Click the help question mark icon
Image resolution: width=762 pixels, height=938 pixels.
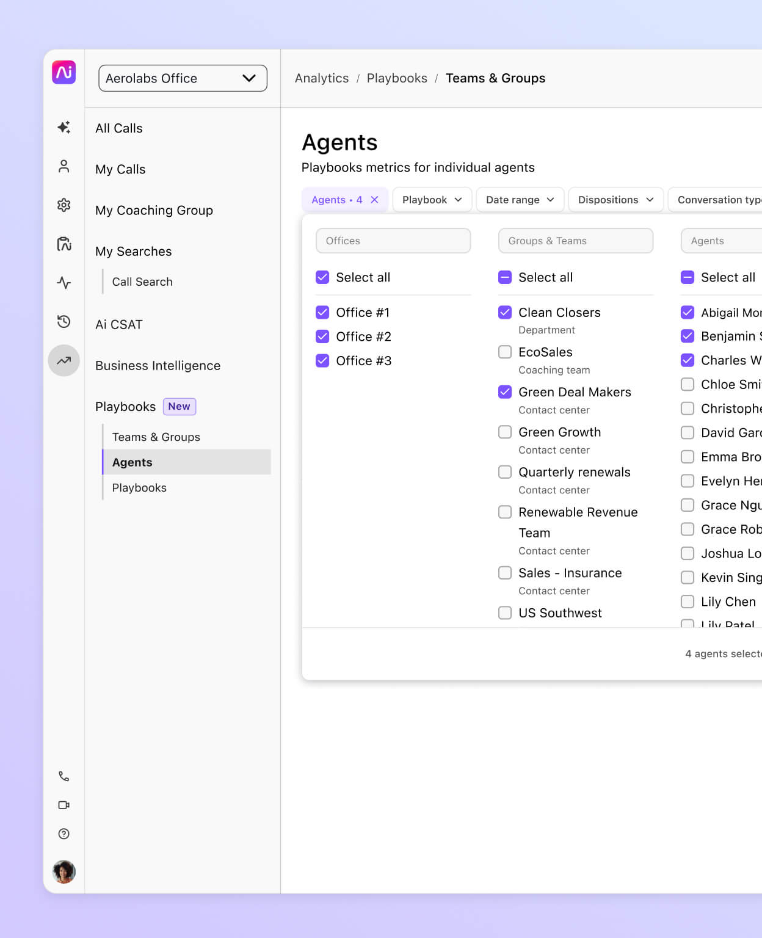tap(64, 834)
